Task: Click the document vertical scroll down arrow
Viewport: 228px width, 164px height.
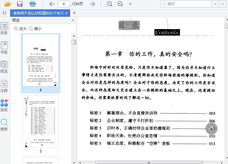Action: pyautogui.click(x=227, y=158)
